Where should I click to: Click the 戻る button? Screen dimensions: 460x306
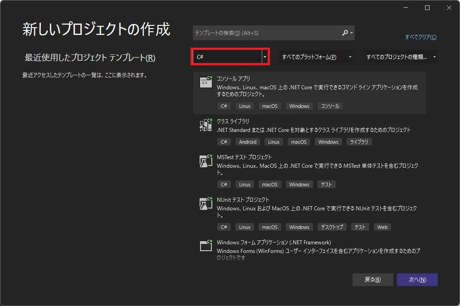tap(372, 279)
